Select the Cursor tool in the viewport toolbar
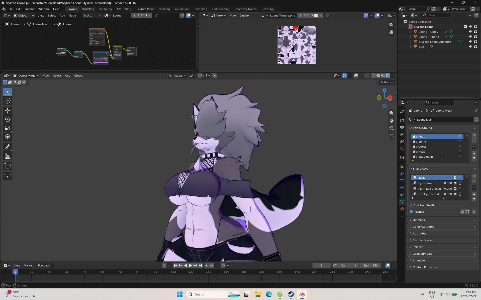This screenshot has height=300, width=481. point(8,101)
